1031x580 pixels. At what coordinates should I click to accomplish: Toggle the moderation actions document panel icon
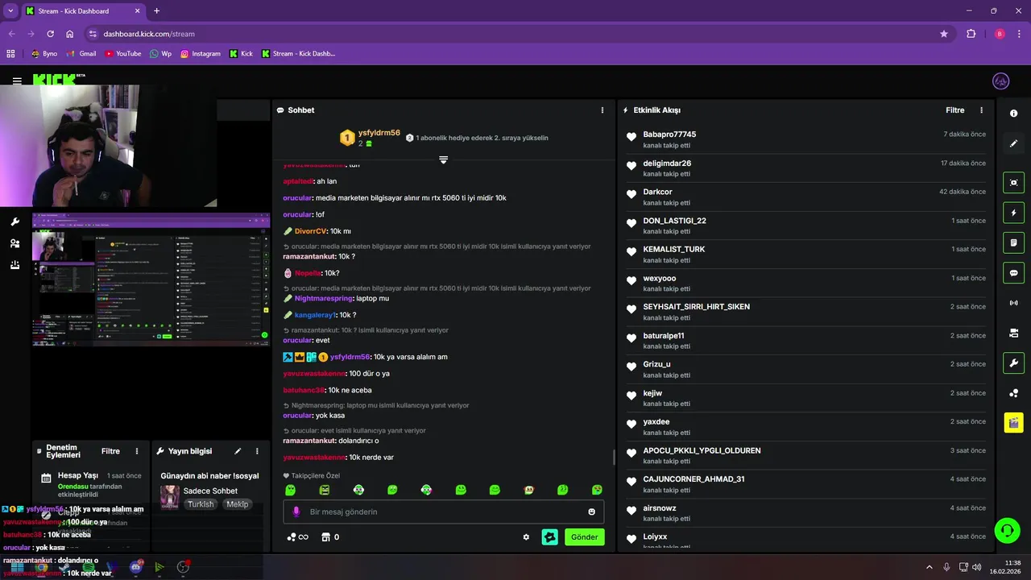(1013, 242)
